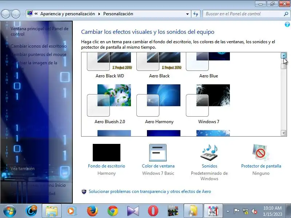The image size is (291, 218).
Task: Open the gadgets-style icon next to Opera
Action: 173,211
